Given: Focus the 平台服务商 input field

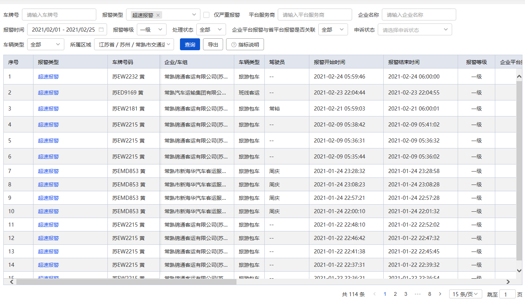Looking at the screenshot, I should click(315, 15).
